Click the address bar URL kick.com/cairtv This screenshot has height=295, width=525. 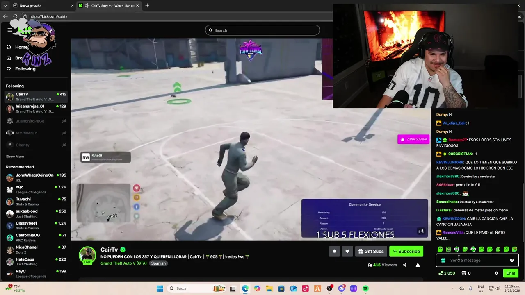(x=48, y=16)
